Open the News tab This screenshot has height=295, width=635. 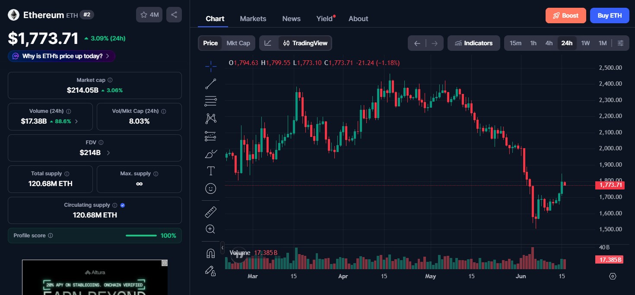coord(291,19)
